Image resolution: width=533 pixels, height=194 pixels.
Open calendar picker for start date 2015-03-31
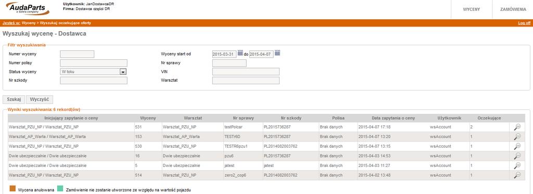(240, 53)
